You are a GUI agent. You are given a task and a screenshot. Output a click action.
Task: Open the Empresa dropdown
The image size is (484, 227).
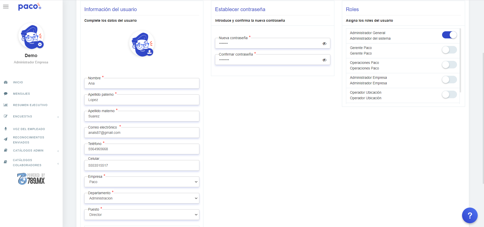click(x=142, y=182)
